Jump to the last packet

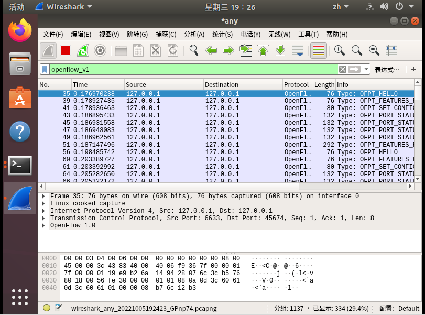tap(280, 50)
